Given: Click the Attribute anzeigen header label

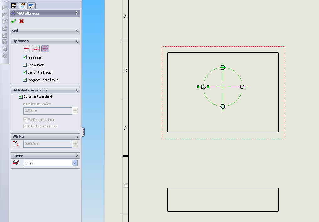Looking at the screenshot, I should [x=30, y=90].
